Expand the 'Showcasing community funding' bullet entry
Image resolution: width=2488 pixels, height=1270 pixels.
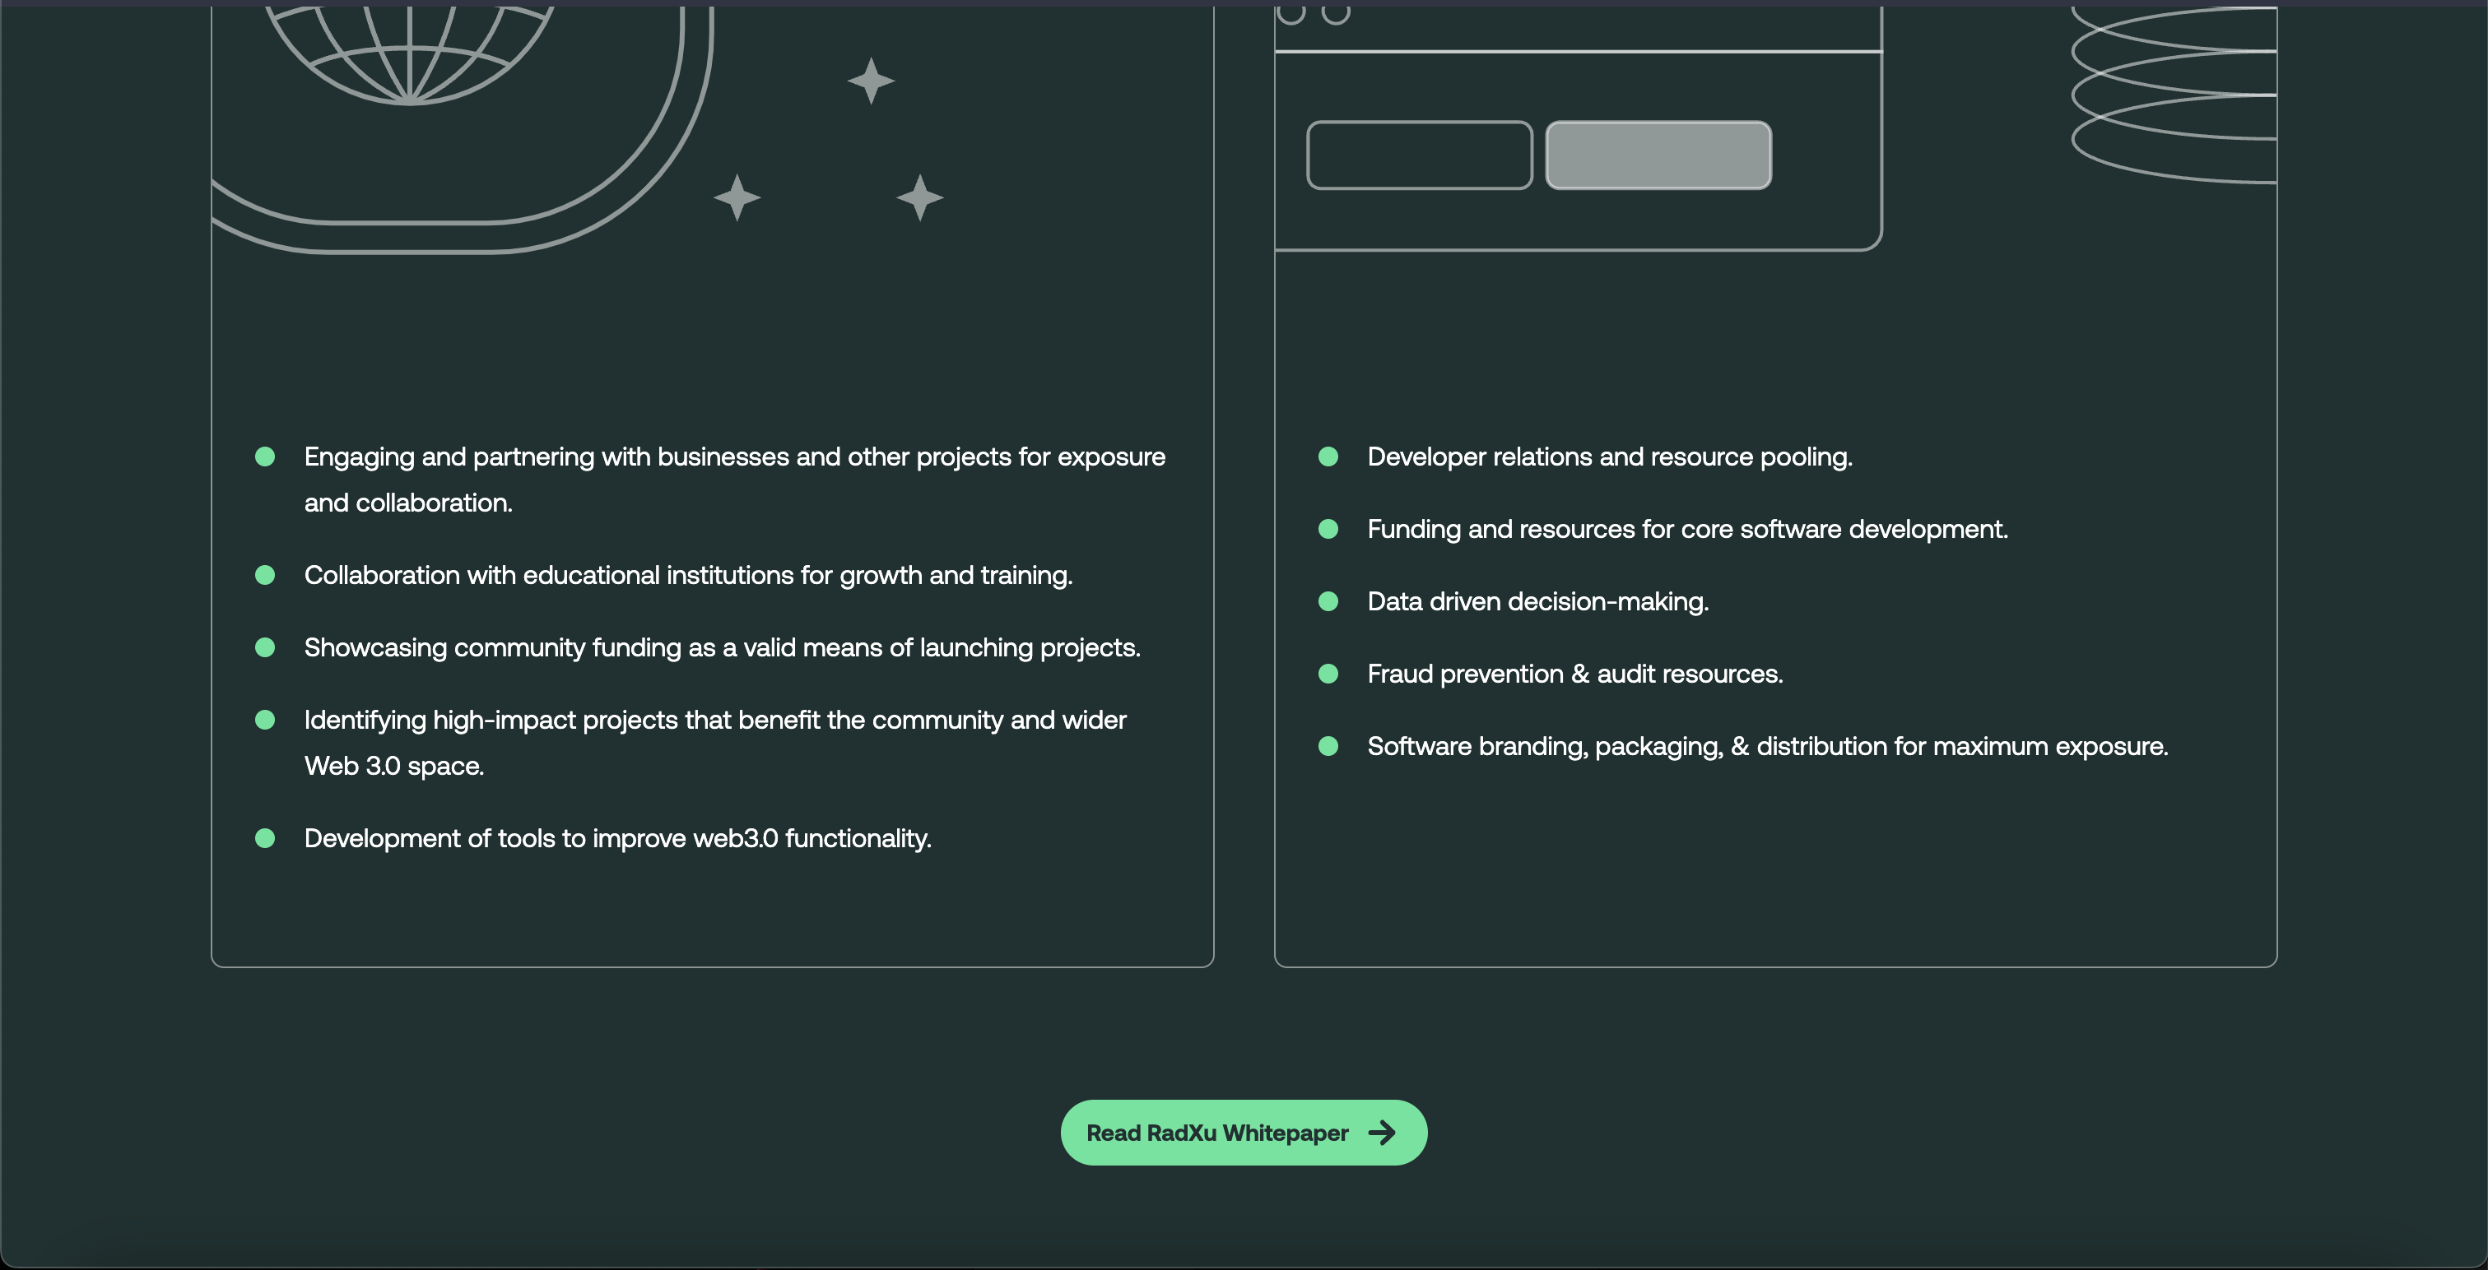[x=722, y=647]
